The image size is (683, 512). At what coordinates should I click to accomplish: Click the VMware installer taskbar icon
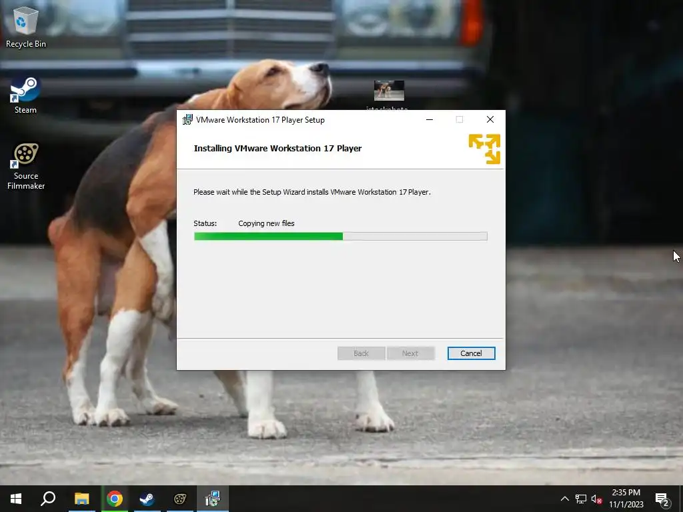213,499
